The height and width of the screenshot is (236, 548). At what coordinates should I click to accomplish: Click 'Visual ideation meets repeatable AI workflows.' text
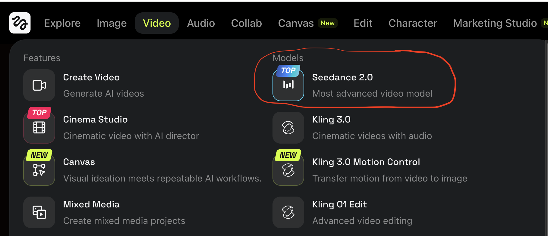click(x=162, y=179)
